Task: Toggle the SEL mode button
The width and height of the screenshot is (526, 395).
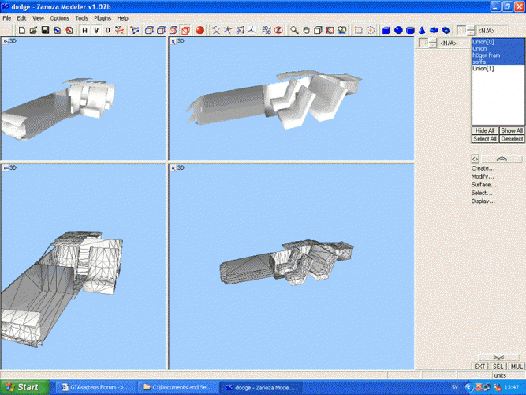Action: click(498, 367)
